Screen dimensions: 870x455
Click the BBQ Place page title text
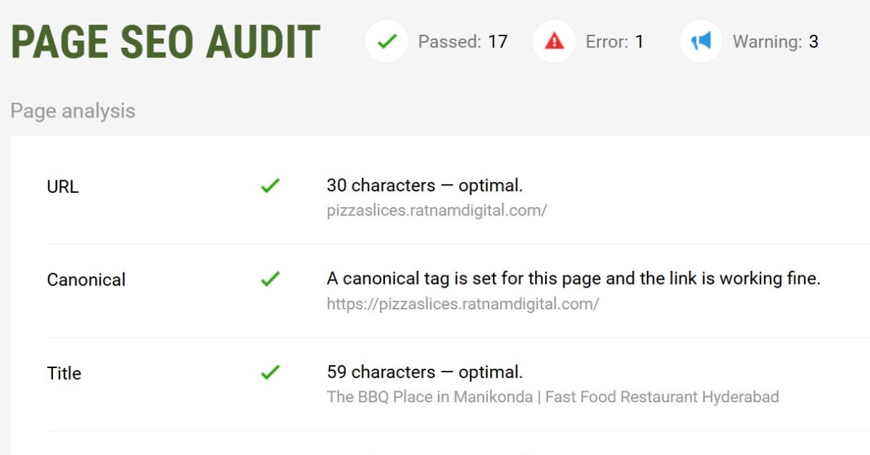pos(553,397)
